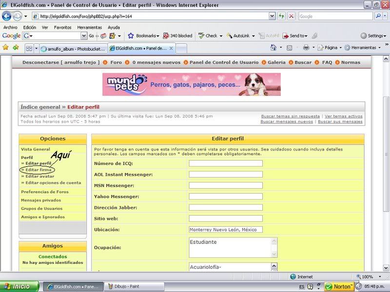Switch to arnulfo_album Photobucket tab

74,49
